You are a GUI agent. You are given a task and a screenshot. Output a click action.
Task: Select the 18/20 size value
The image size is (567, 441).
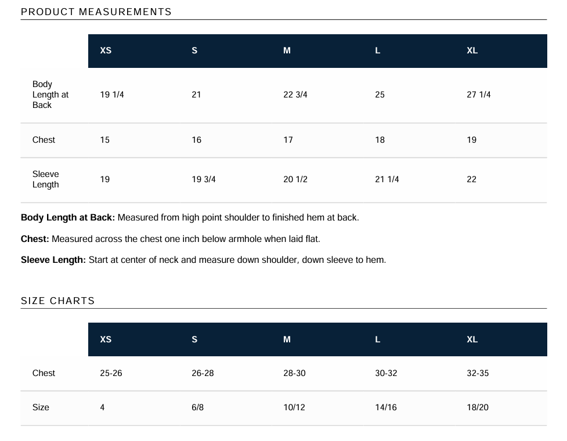click(478, 407)
